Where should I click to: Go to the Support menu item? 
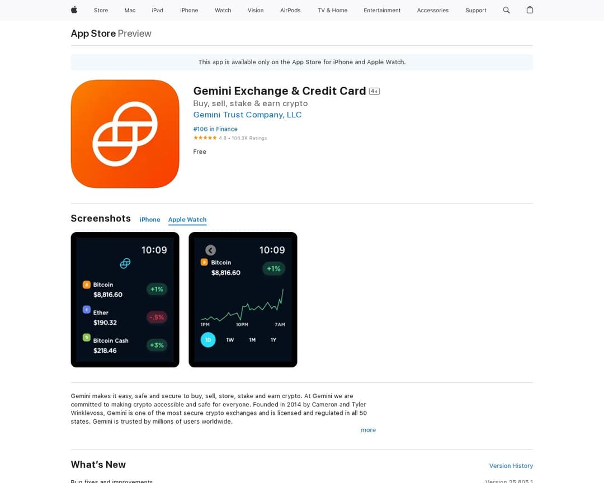[x=476, y=11]
